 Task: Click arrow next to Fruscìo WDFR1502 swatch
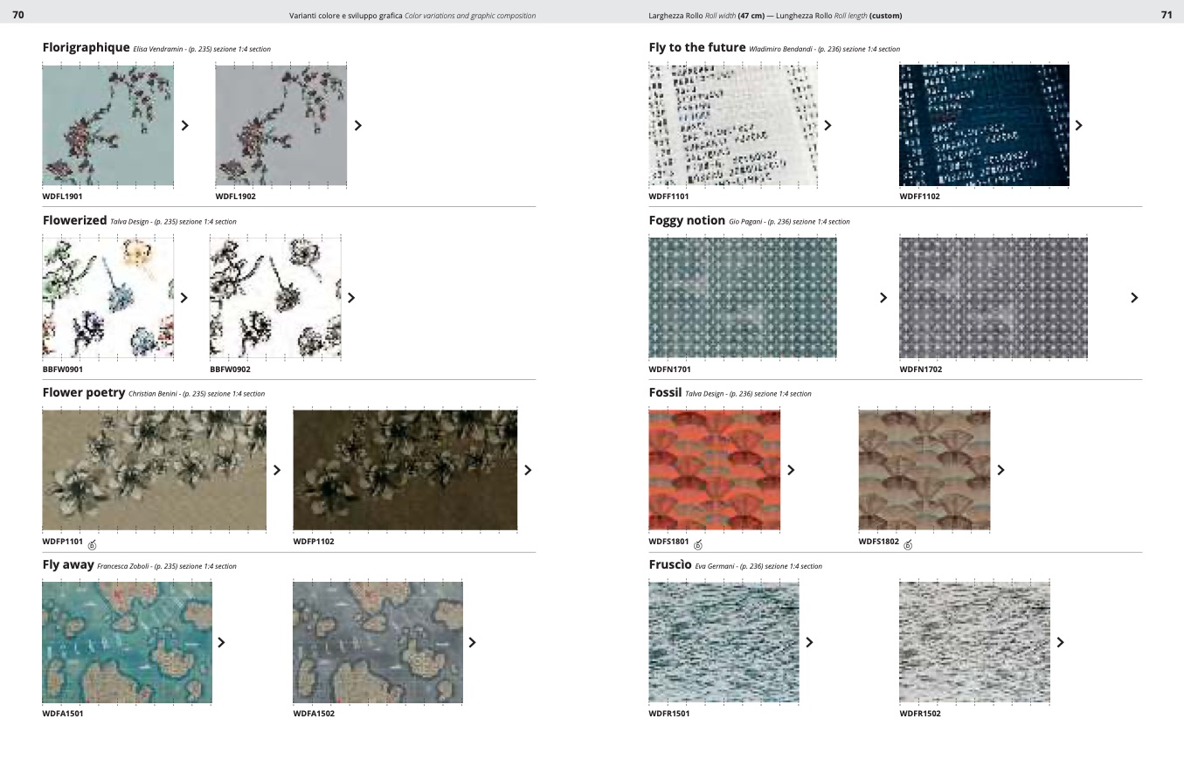click(x=1060, y=642)
